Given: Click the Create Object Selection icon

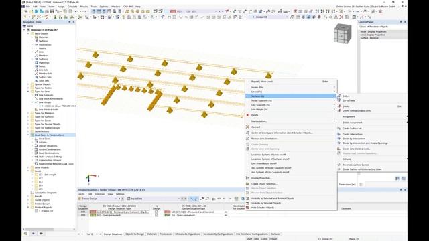Looking at the screenshot, I should 247,184.
